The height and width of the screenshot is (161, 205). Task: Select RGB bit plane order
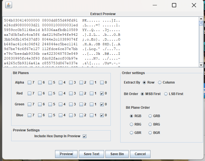(x=131, y=116)
